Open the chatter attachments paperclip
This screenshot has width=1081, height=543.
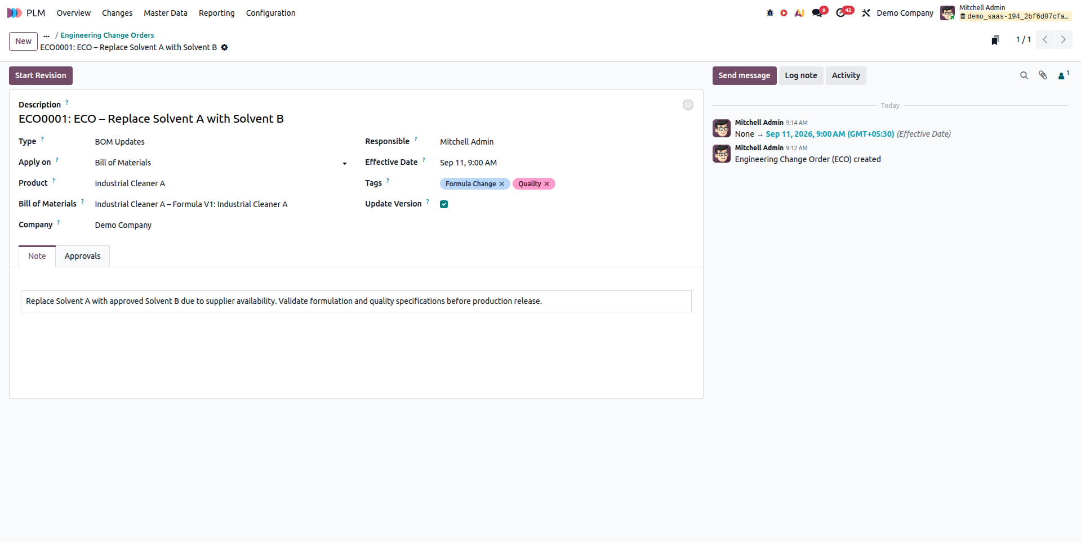tap(1043, 75)
